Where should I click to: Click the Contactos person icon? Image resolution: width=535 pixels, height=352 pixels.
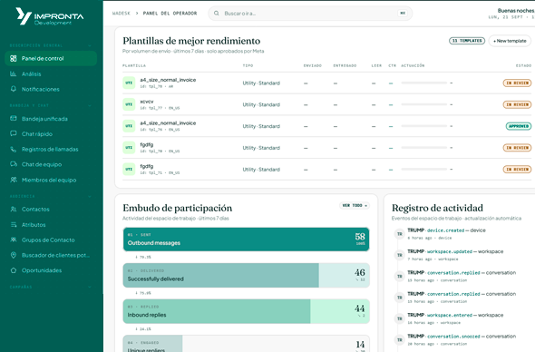(14, 209)
